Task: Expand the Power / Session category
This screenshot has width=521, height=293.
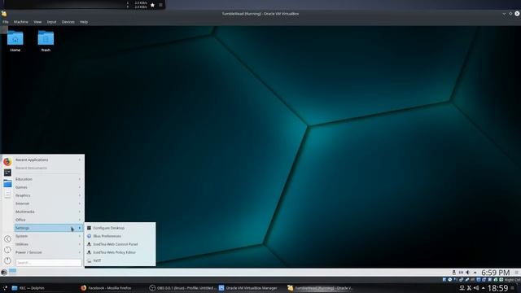Action: tap(48, 252)
